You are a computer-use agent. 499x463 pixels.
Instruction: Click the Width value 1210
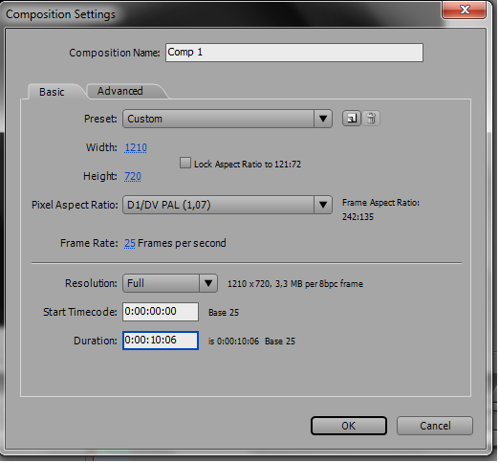(x=136, y=147)
